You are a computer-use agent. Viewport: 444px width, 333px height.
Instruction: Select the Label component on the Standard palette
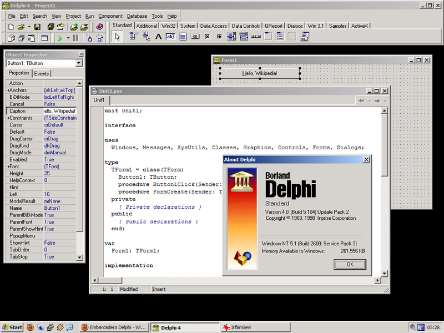tap(158, 36)
